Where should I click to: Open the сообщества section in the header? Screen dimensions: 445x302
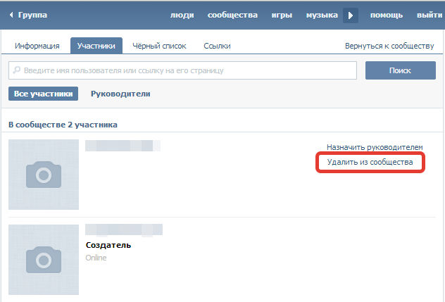coord(232,15)
